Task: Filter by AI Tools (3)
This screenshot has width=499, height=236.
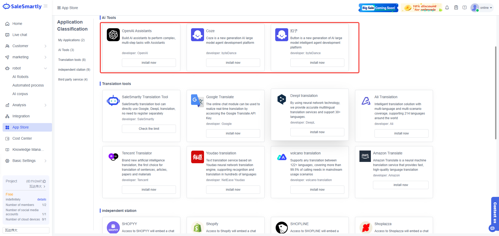Action: pos(66,50)
